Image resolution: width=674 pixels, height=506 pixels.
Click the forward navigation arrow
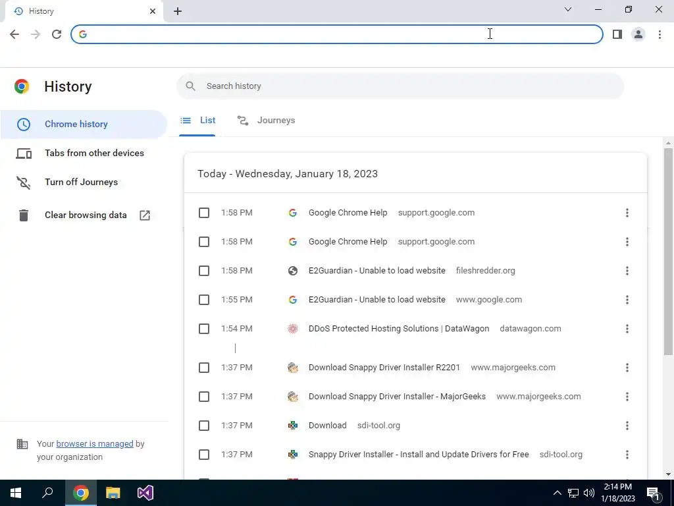[x=36, y=34]
